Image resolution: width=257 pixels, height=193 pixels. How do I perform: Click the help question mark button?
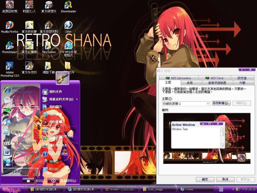(242, 69)
